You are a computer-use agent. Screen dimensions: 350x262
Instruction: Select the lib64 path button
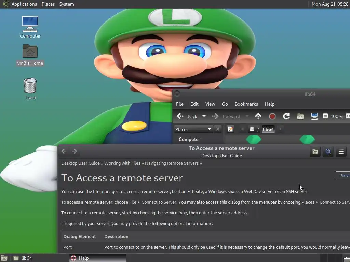point(268,129)
